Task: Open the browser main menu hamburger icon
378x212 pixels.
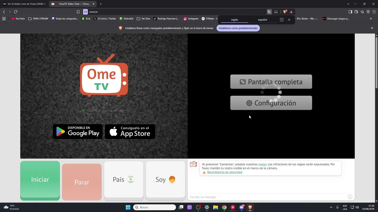Action: pyautogui.click(x=374, y=12)
